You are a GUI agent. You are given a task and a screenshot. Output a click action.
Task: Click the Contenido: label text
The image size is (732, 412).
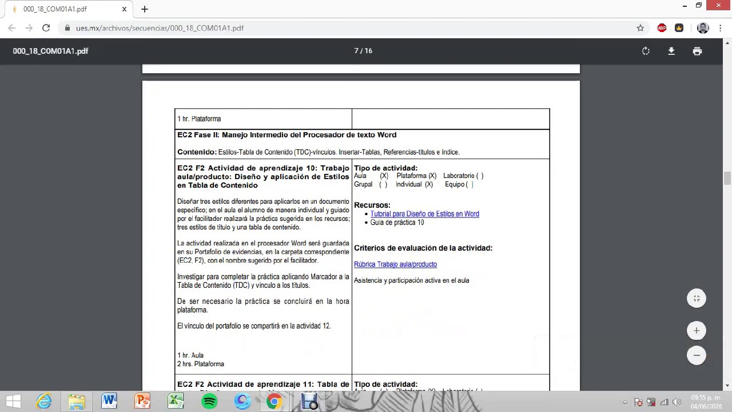197,152
